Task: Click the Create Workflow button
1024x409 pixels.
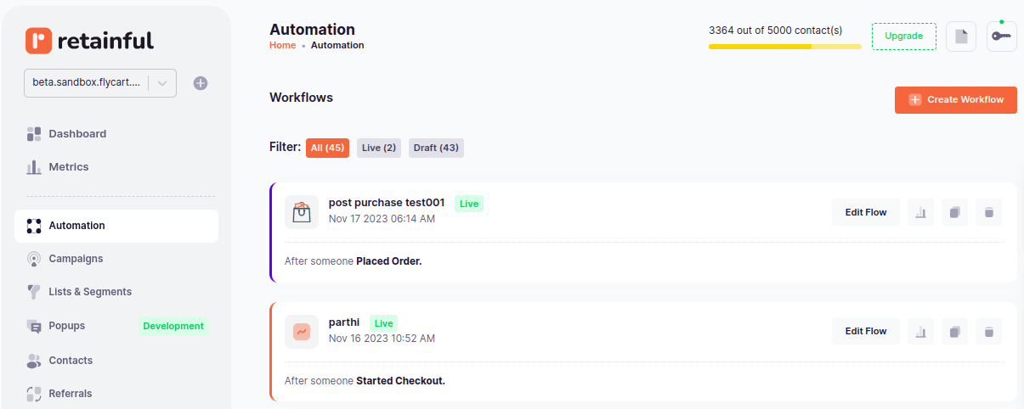Action: click(956, 99)
